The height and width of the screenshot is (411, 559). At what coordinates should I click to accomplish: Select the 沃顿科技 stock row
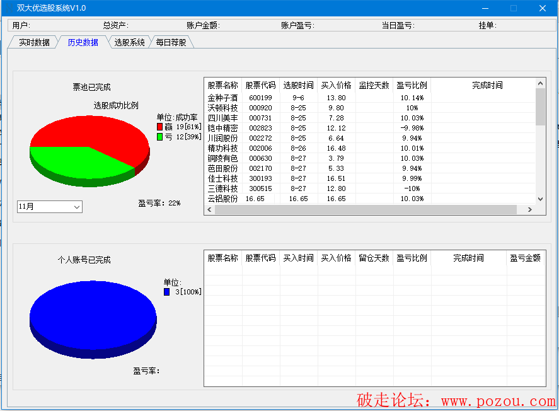tap(370, 108)
